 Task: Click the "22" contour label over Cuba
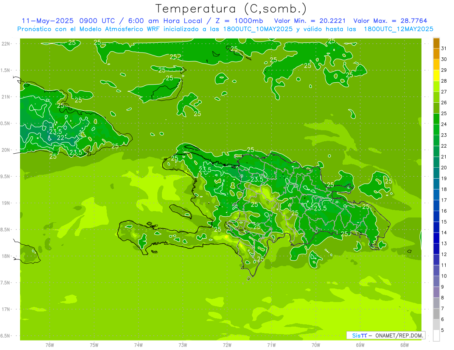point(61,138)
